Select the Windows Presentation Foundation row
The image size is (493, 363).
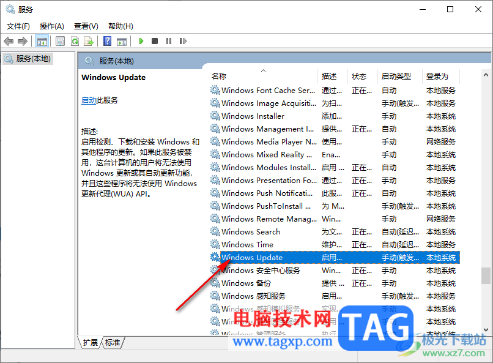pyautogui.click(x=335, y=181)
